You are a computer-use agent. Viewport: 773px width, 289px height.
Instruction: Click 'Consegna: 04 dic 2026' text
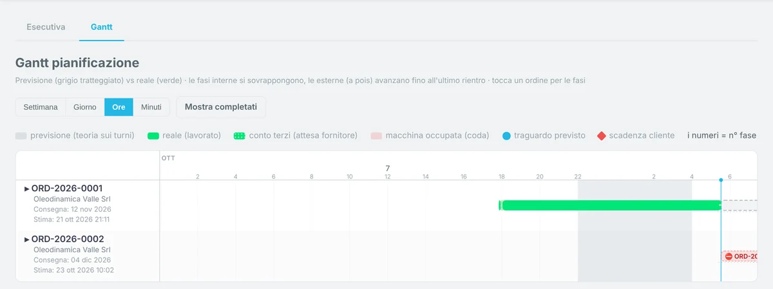[x=72, y=260]
